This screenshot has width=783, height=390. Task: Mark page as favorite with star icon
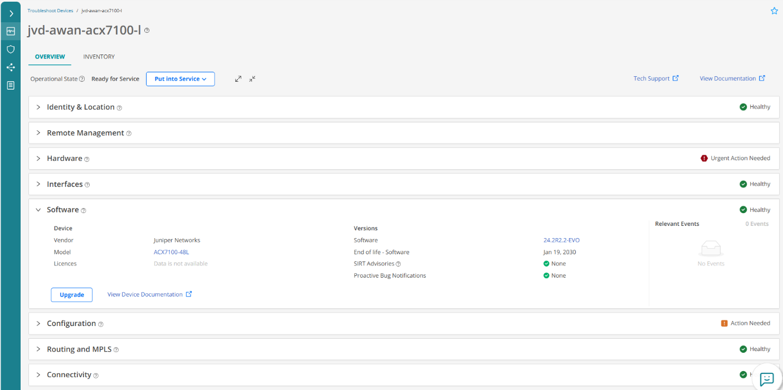click(774, 11)
